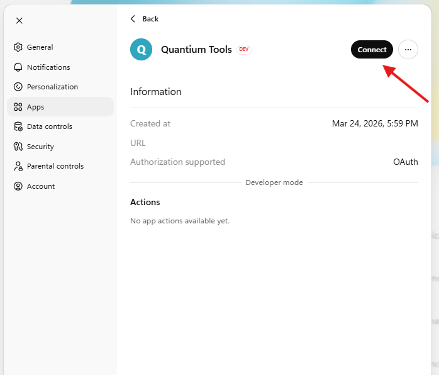Screen dimensions: 439x375
Task: Switch to Security settings
Action: [60, 147]
